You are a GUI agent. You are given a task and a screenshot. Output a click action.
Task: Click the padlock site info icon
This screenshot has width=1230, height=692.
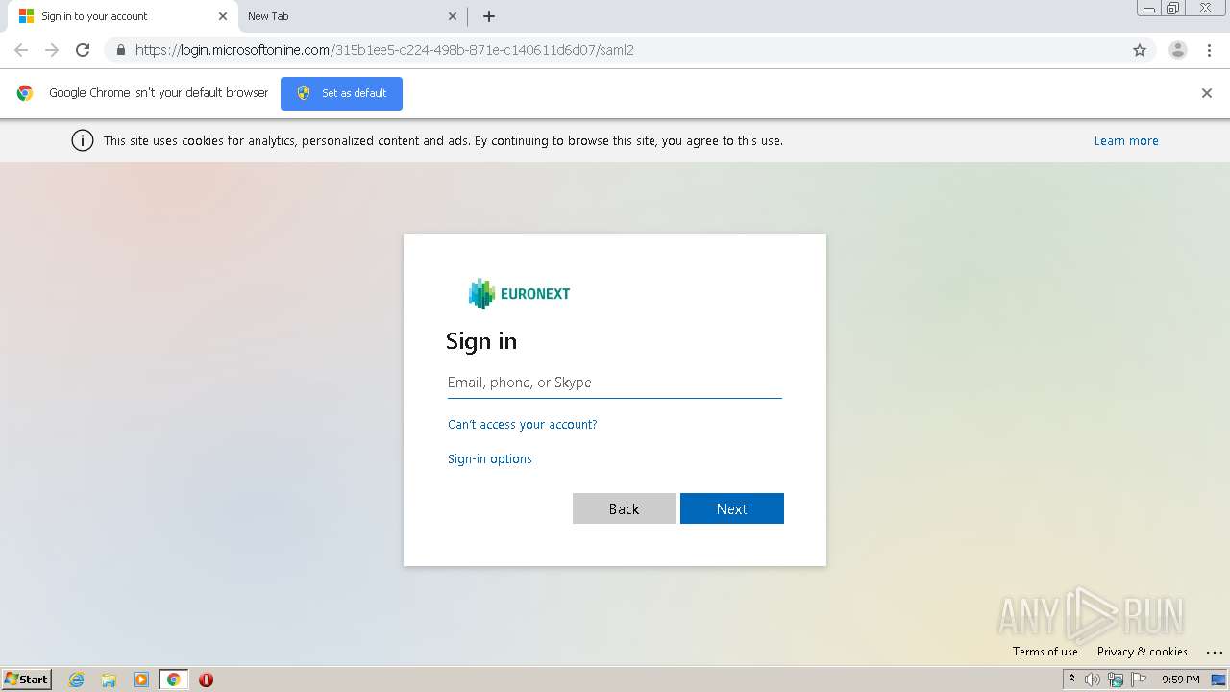(120, 50)
